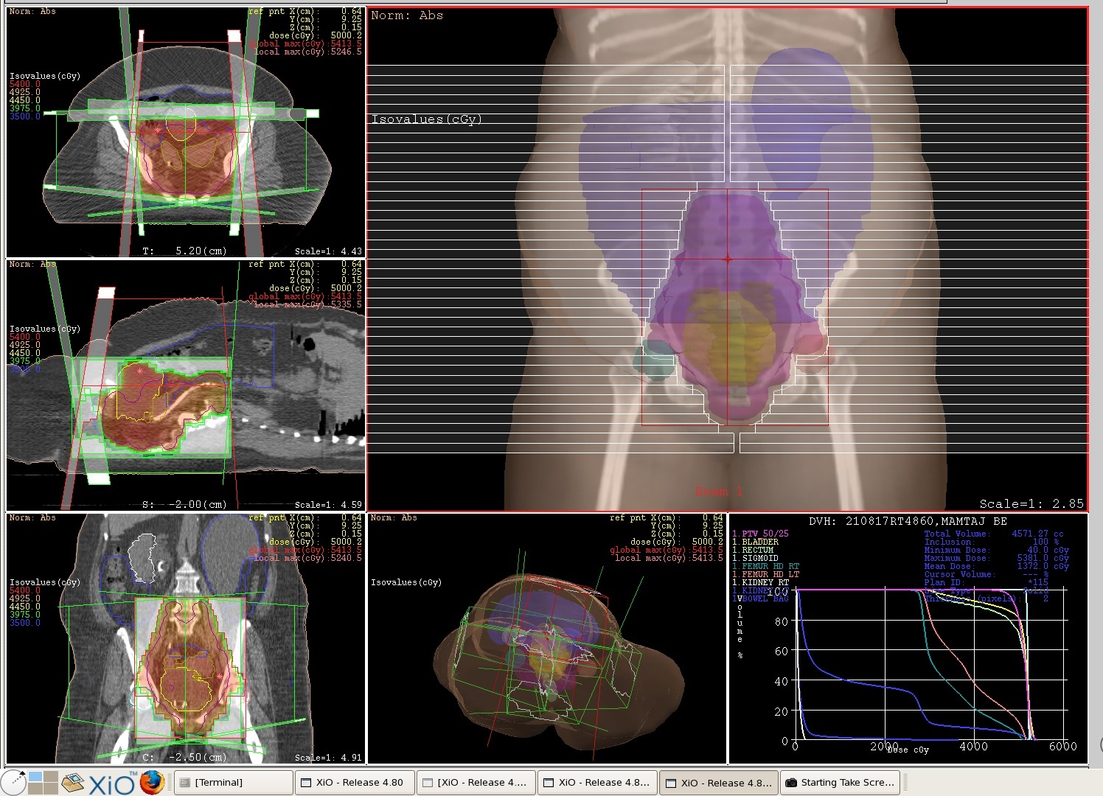Pick the RECTUM structure in the DVH legend

(754, 550)
